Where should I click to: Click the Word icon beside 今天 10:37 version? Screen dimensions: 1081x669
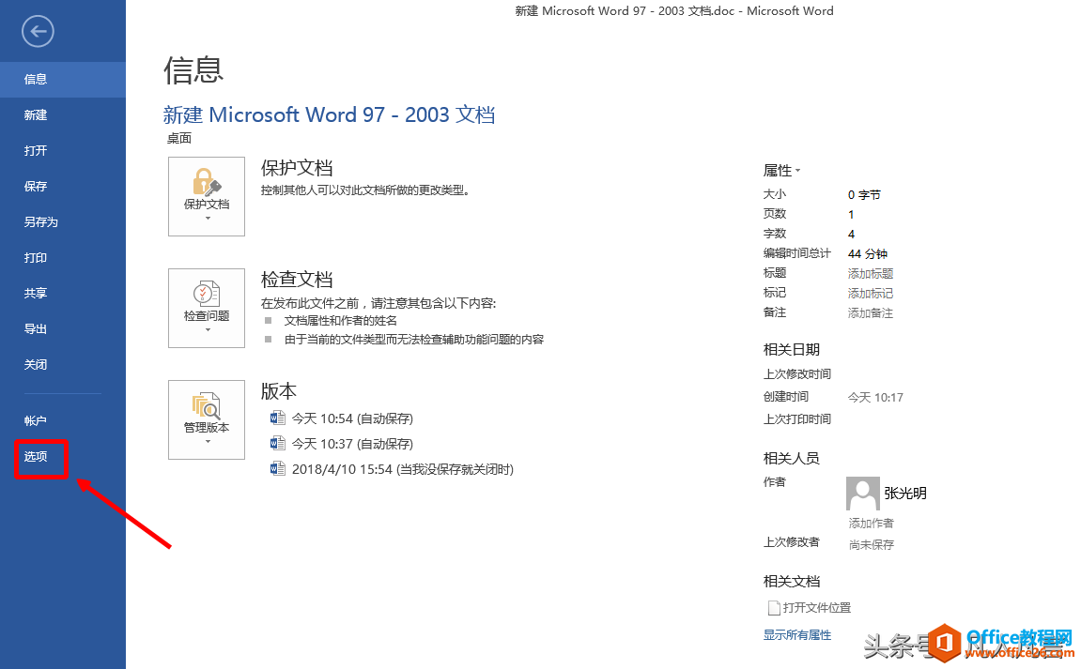tap(278, 443)
